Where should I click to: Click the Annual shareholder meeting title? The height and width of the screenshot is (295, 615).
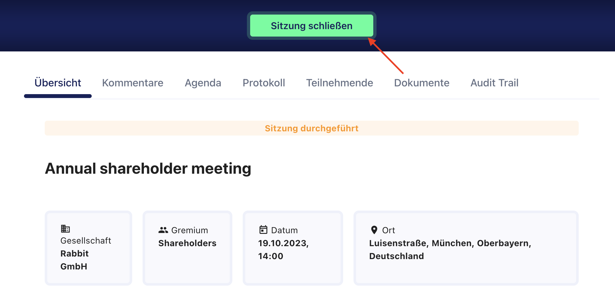tap(148, 169)
